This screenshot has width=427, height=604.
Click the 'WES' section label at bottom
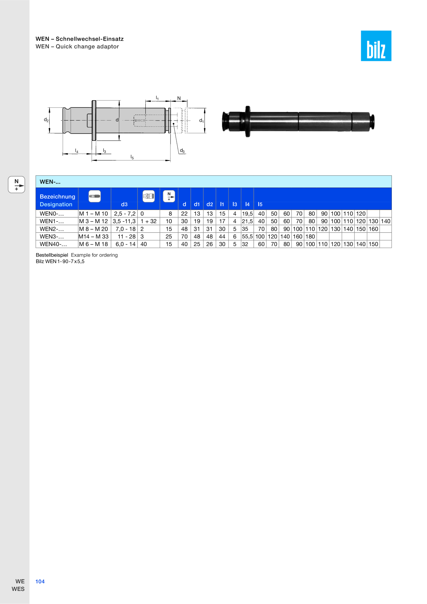(x=18, y=589)
